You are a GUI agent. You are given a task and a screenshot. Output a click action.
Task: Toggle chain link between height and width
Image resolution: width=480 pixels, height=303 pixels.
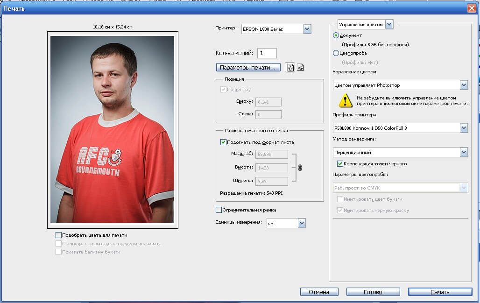(x=300, y=168)
